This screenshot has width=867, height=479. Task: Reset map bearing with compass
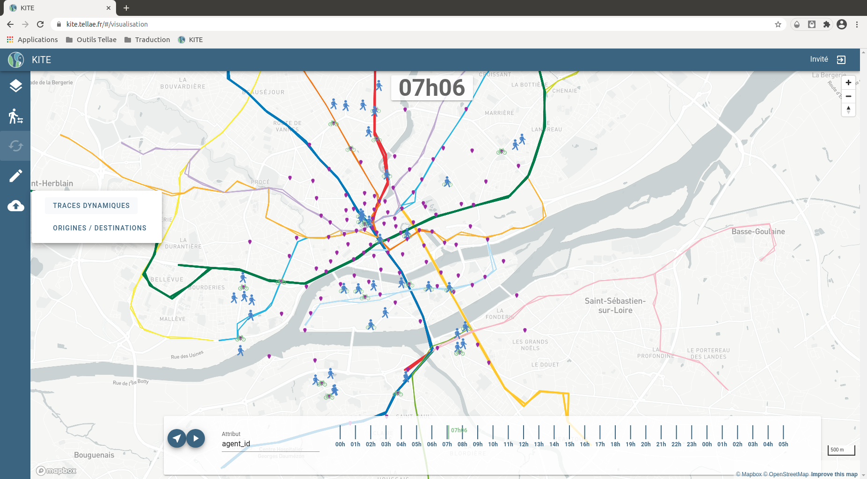tap(848, 110)
